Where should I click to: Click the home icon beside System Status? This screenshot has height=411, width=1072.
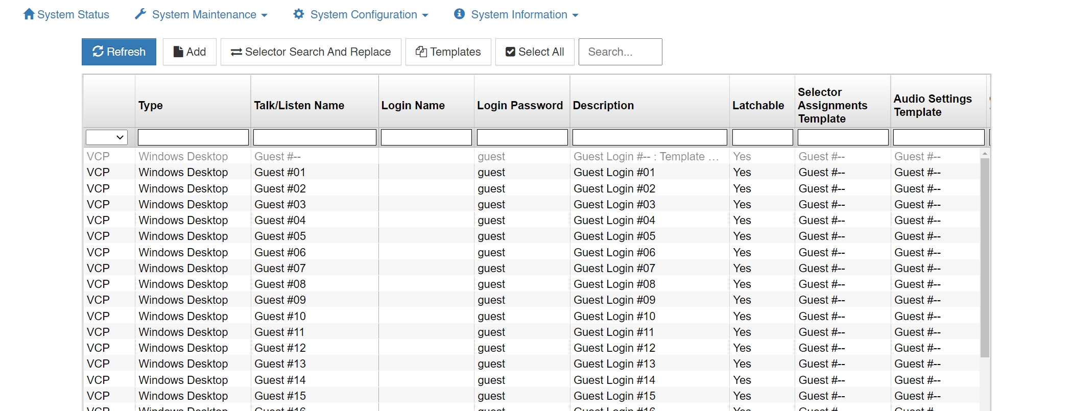[x=29, y=14]
